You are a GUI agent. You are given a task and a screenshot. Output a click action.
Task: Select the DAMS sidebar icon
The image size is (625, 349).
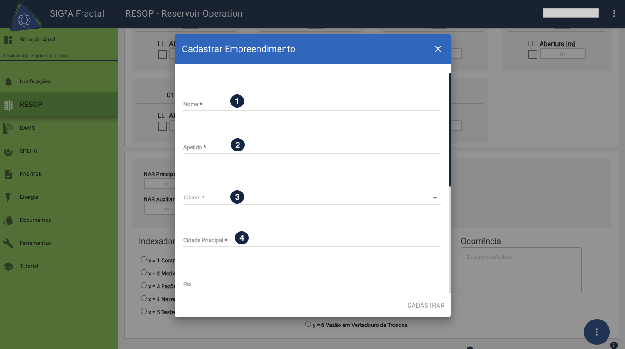coord(8,128)
